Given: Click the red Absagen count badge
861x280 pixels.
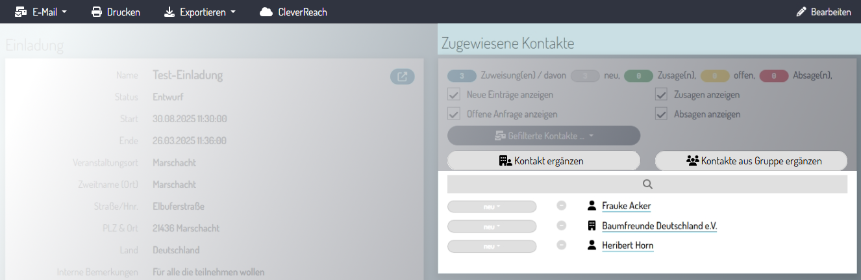Looking at the screenshot, I should [x=774, y=76].
